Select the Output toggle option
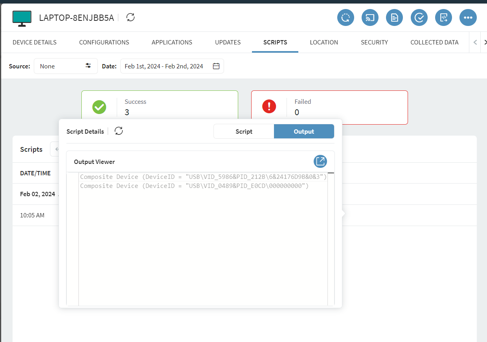487x342 pixels. coord(304,132)
